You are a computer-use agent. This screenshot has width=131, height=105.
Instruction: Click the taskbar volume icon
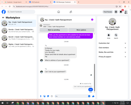[118, 103]
